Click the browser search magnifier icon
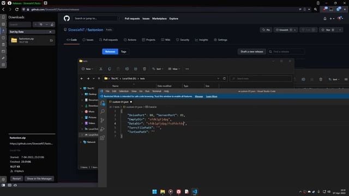 (315, 9)
